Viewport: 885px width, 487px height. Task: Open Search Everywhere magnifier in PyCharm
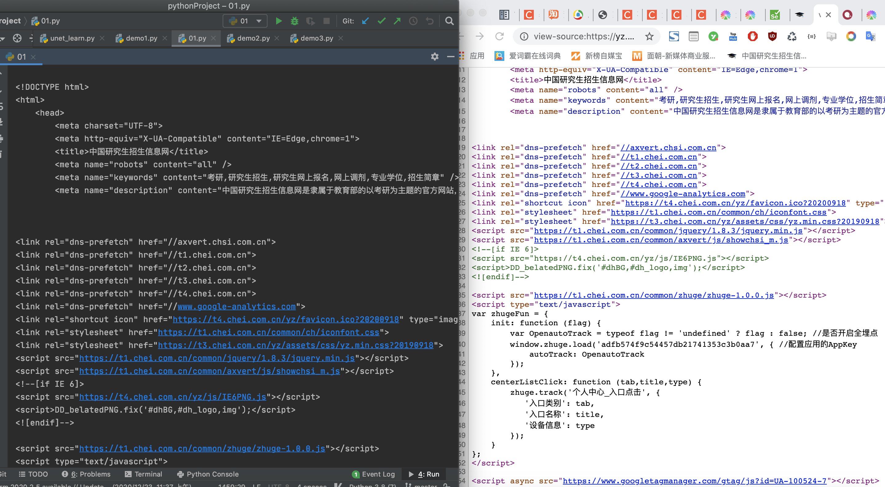point(449,21)
